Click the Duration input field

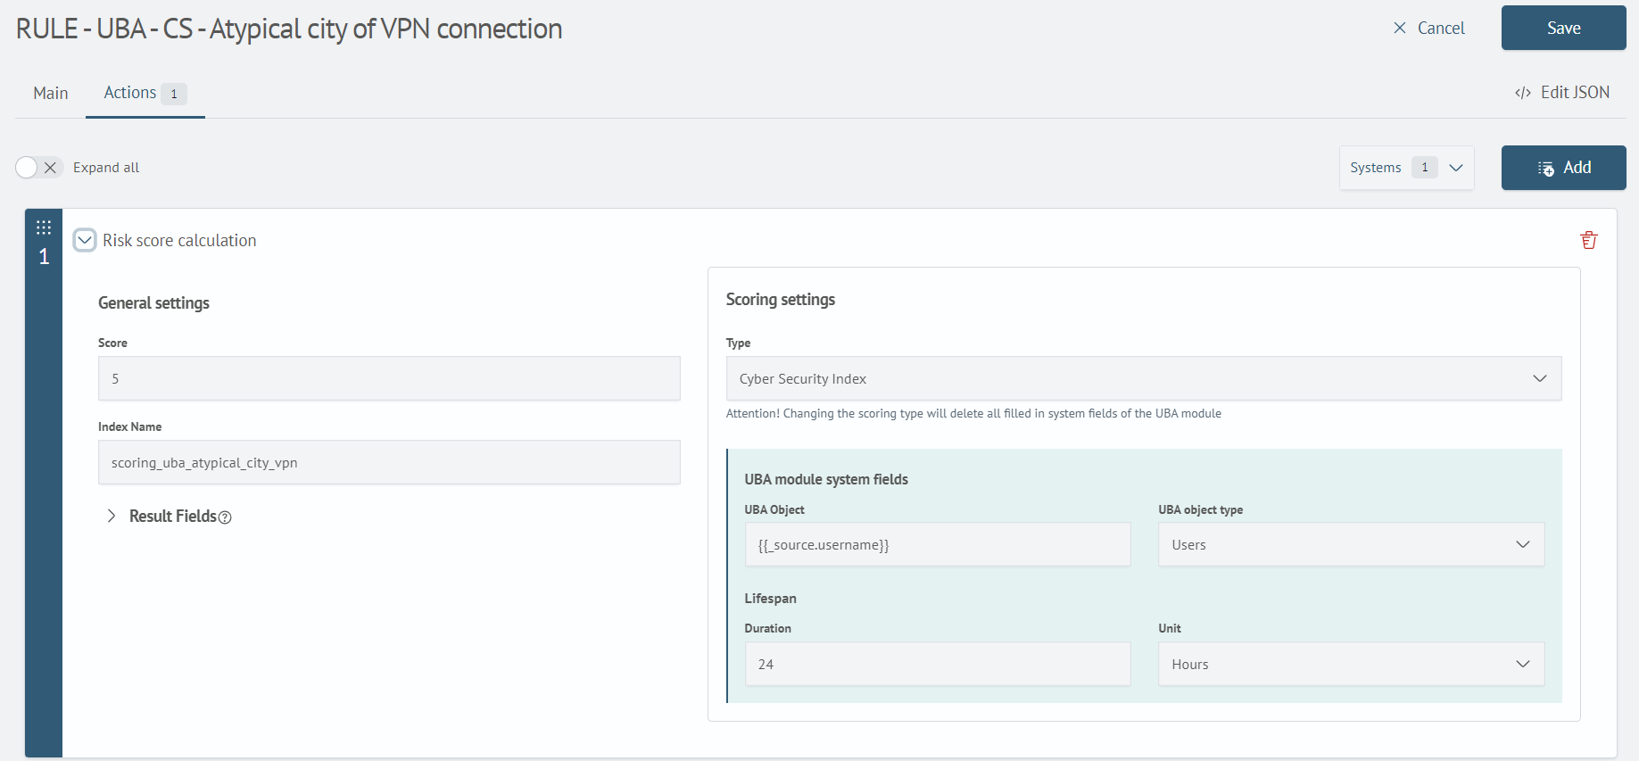coord(938,664)
